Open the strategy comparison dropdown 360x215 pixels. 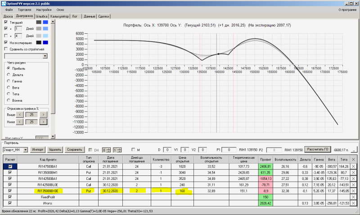pyautogui.click(x=45, y=56)
